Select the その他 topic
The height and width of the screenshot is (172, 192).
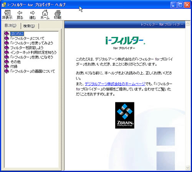coord(15,62)
